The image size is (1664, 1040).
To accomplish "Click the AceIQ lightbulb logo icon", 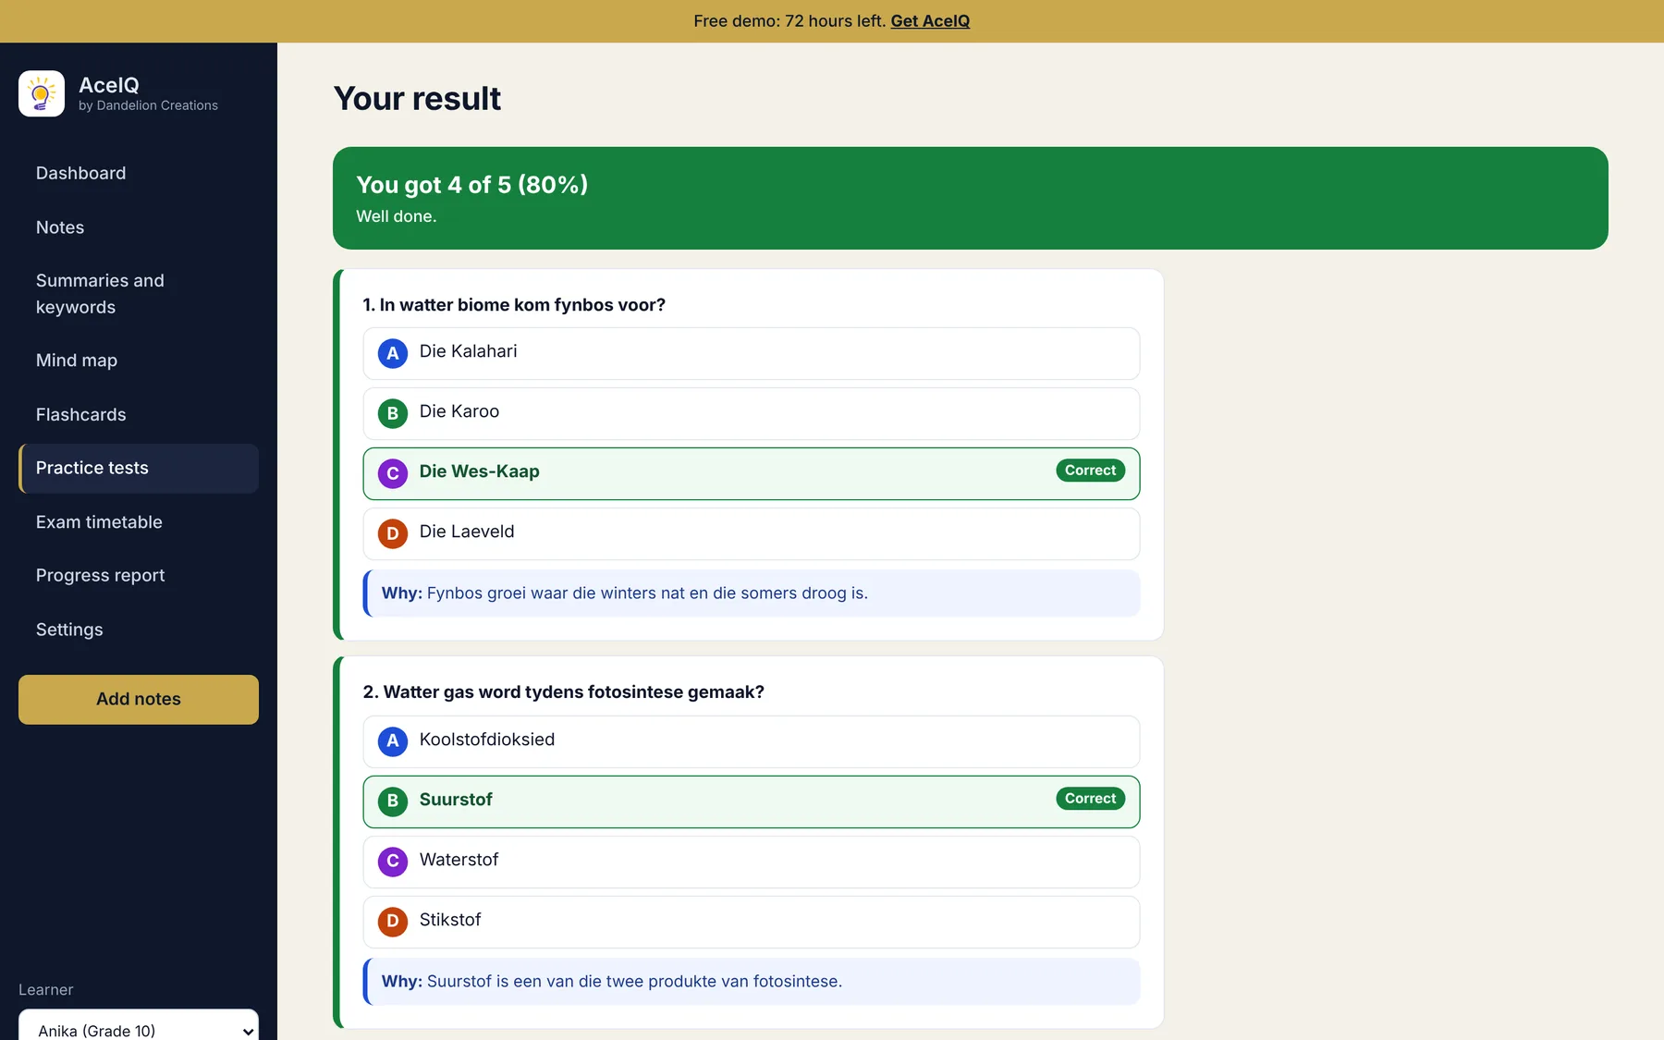I will pyautogui.click(x=42, y=93).
